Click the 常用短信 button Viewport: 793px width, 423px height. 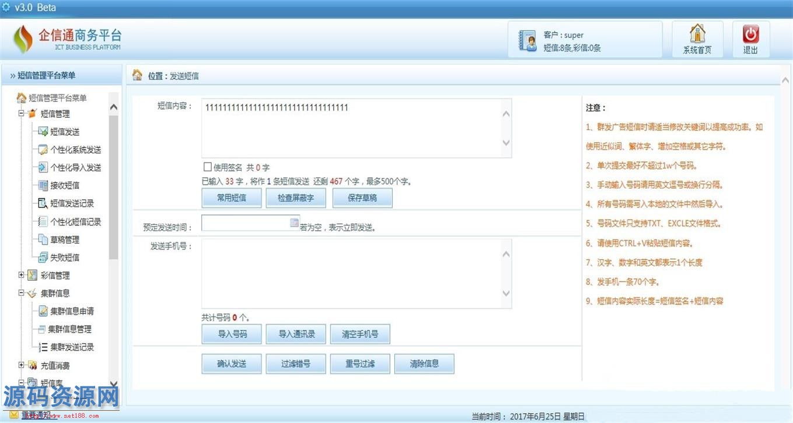[232, 198]
